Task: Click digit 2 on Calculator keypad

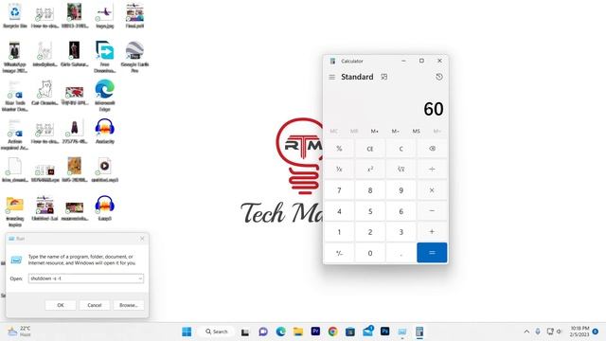Action: pos(370,232)
